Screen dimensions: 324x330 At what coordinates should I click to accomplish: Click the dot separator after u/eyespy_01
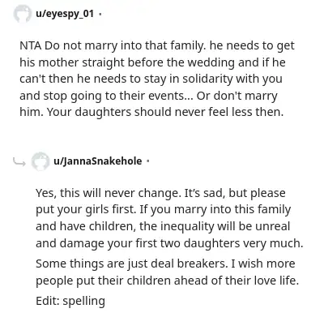(x=100, y=14)
